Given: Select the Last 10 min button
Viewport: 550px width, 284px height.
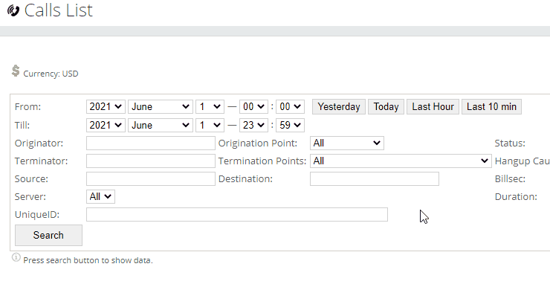Looking at the screenshot, I should pos(491,107).
